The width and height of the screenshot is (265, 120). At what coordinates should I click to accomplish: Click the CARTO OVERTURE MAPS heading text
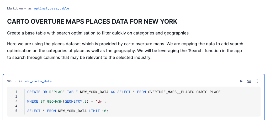(x=92, y=22)
